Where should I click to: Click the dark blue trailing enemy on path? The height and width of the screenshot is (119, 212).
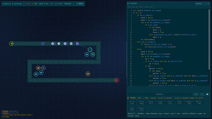[x=43, y=44]
